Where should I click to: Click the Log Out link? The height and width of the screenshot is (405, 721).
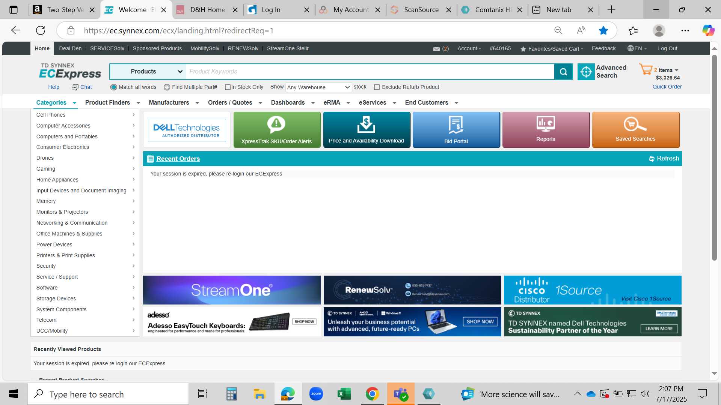[x=667, y=48]
